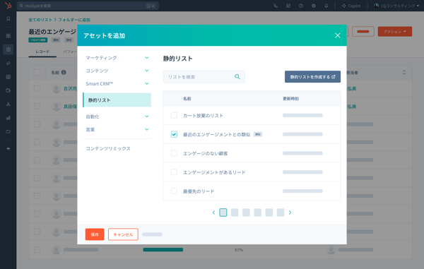Open the content icon in the sidebar

click(x=8, y=77)
